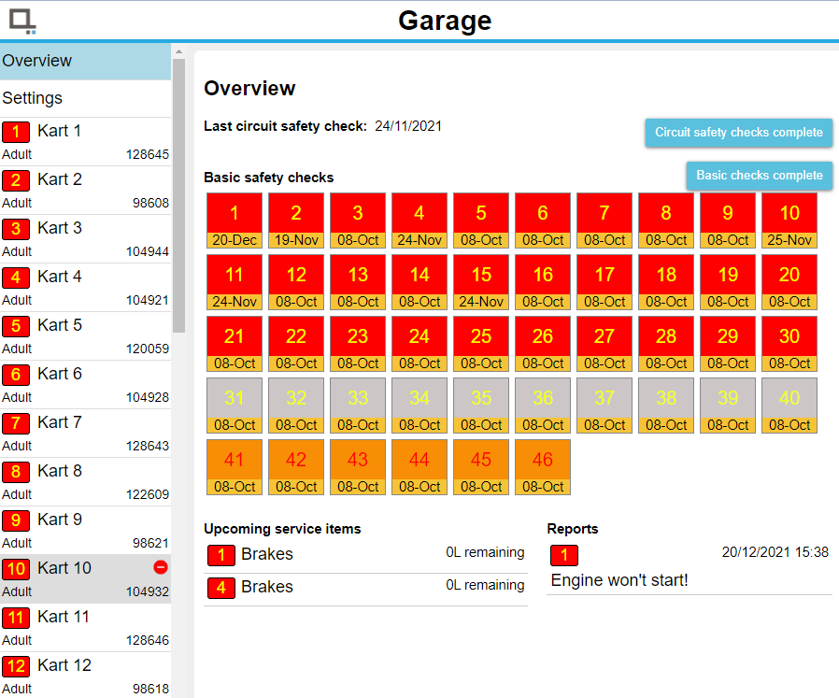839x698 pixels.
Task: Open Kart 9 from the sidebar list
Action: point(86,530)
